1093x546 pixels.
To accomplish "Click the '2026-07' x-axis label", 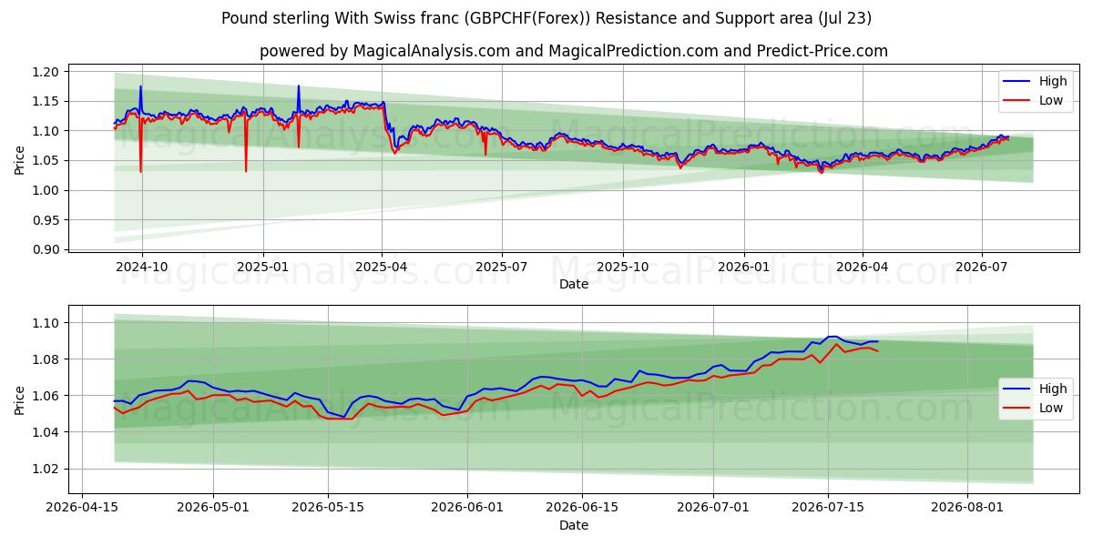I will coord(982,268).
